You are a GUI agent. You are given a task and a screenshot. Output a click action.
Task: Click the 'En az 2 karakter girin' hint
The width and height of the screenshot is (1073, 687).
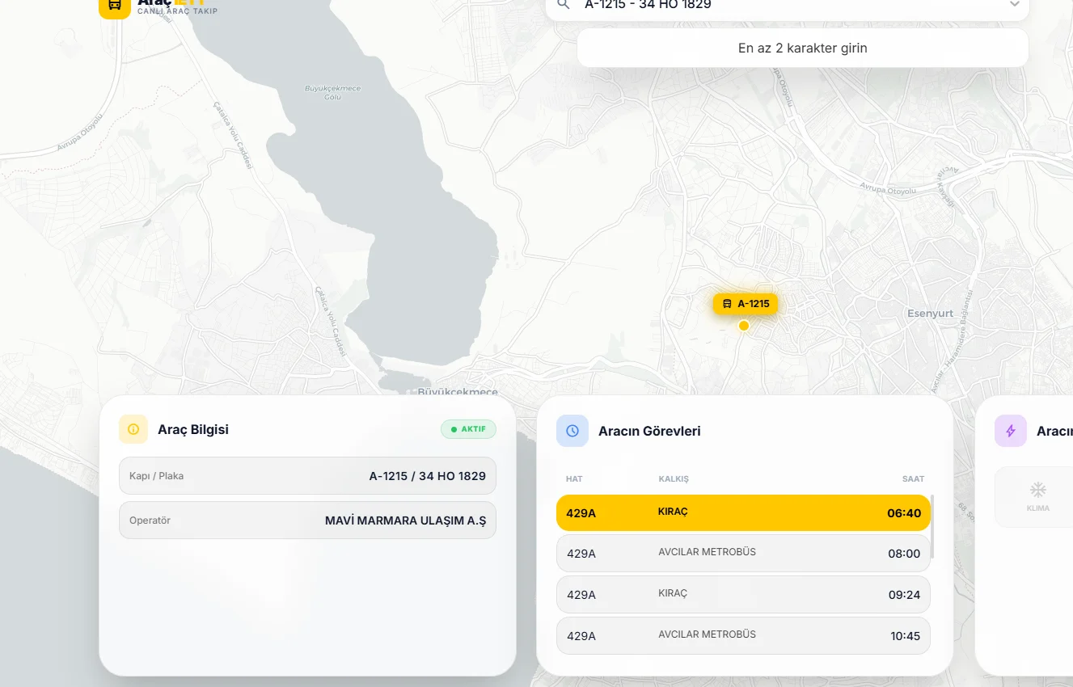802,48
